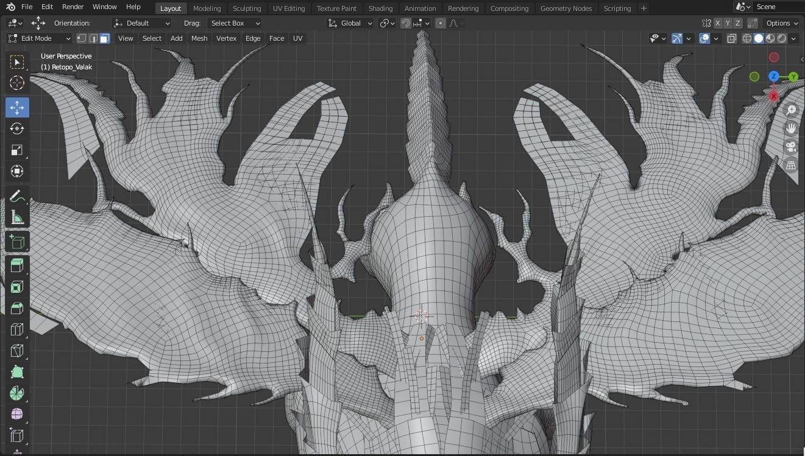Screen dimensions: 805x456
Task: Switch to material preview shading
Action: [x=770, y=38]
